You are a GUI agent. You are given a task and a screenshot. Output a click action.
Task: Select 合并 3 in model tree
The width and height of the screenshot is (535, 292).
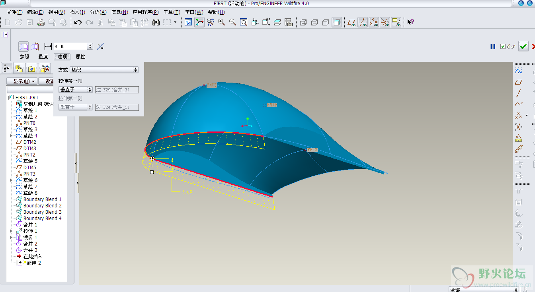30,250
